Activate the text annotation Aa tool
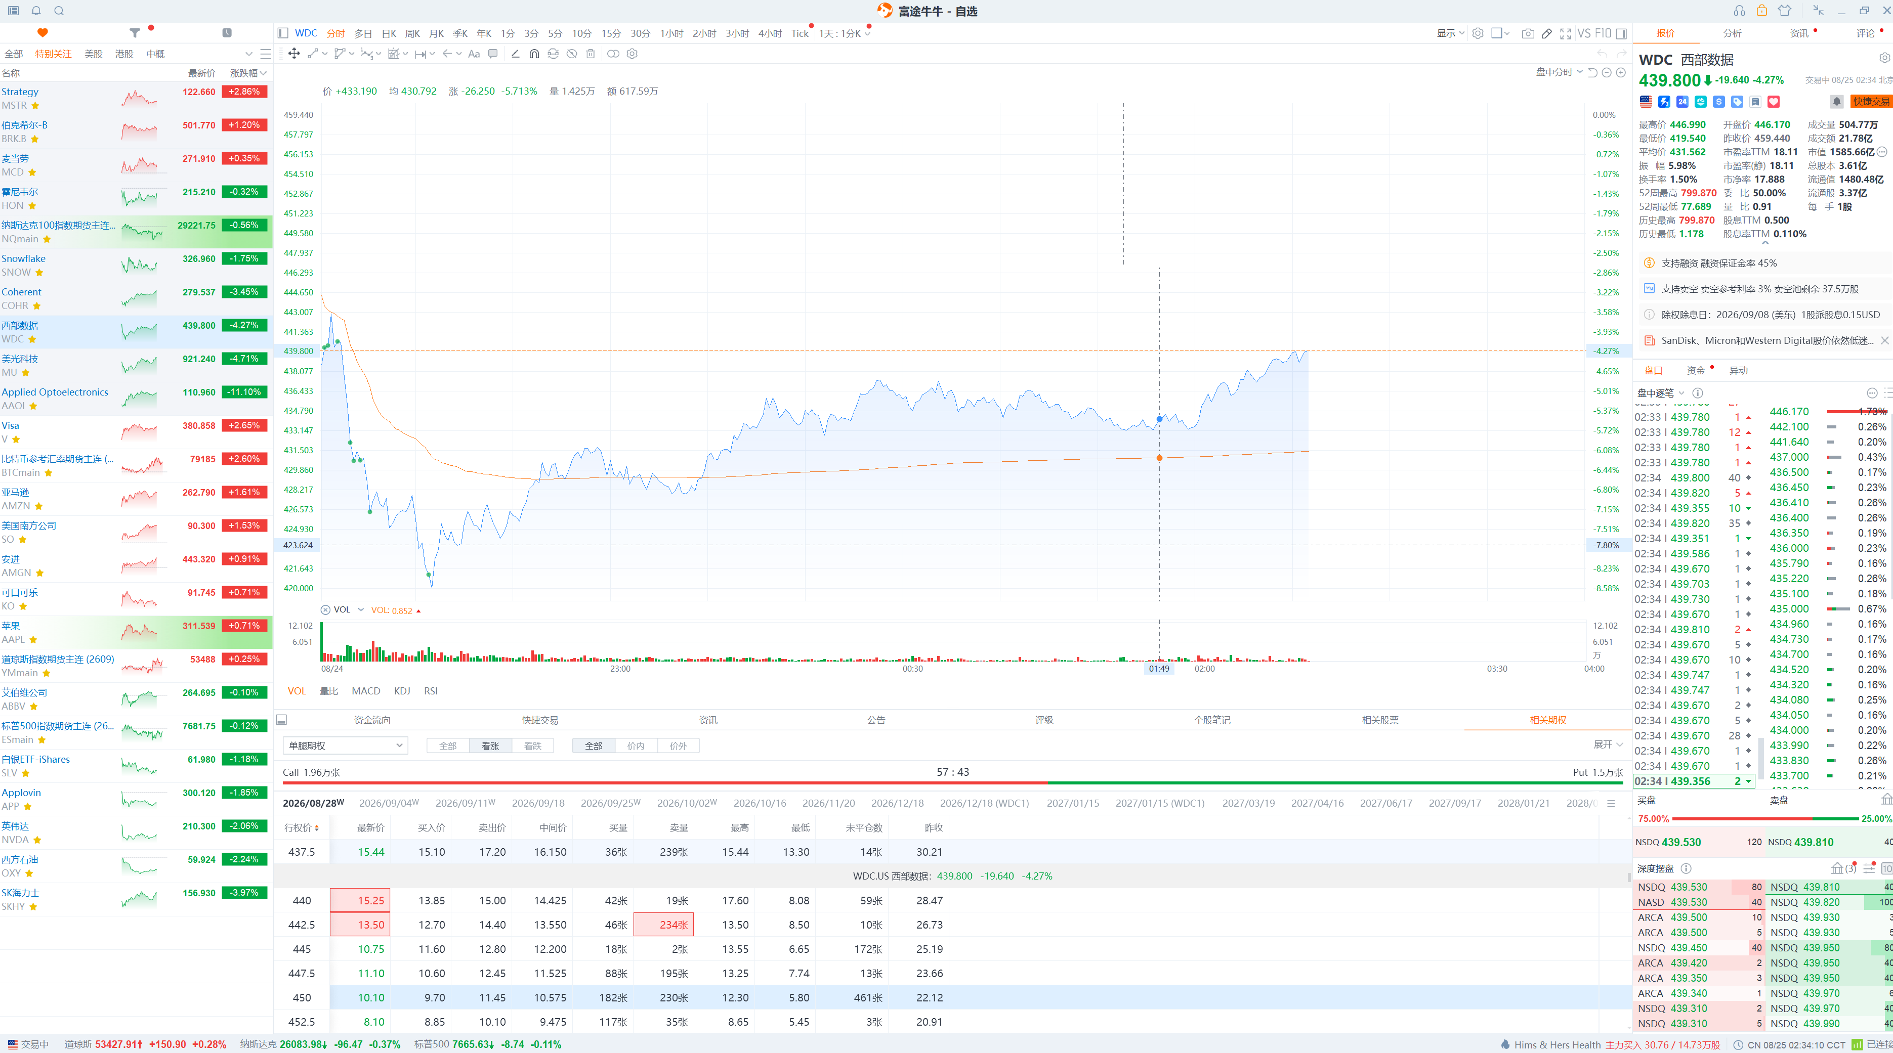 coord(474,54)
